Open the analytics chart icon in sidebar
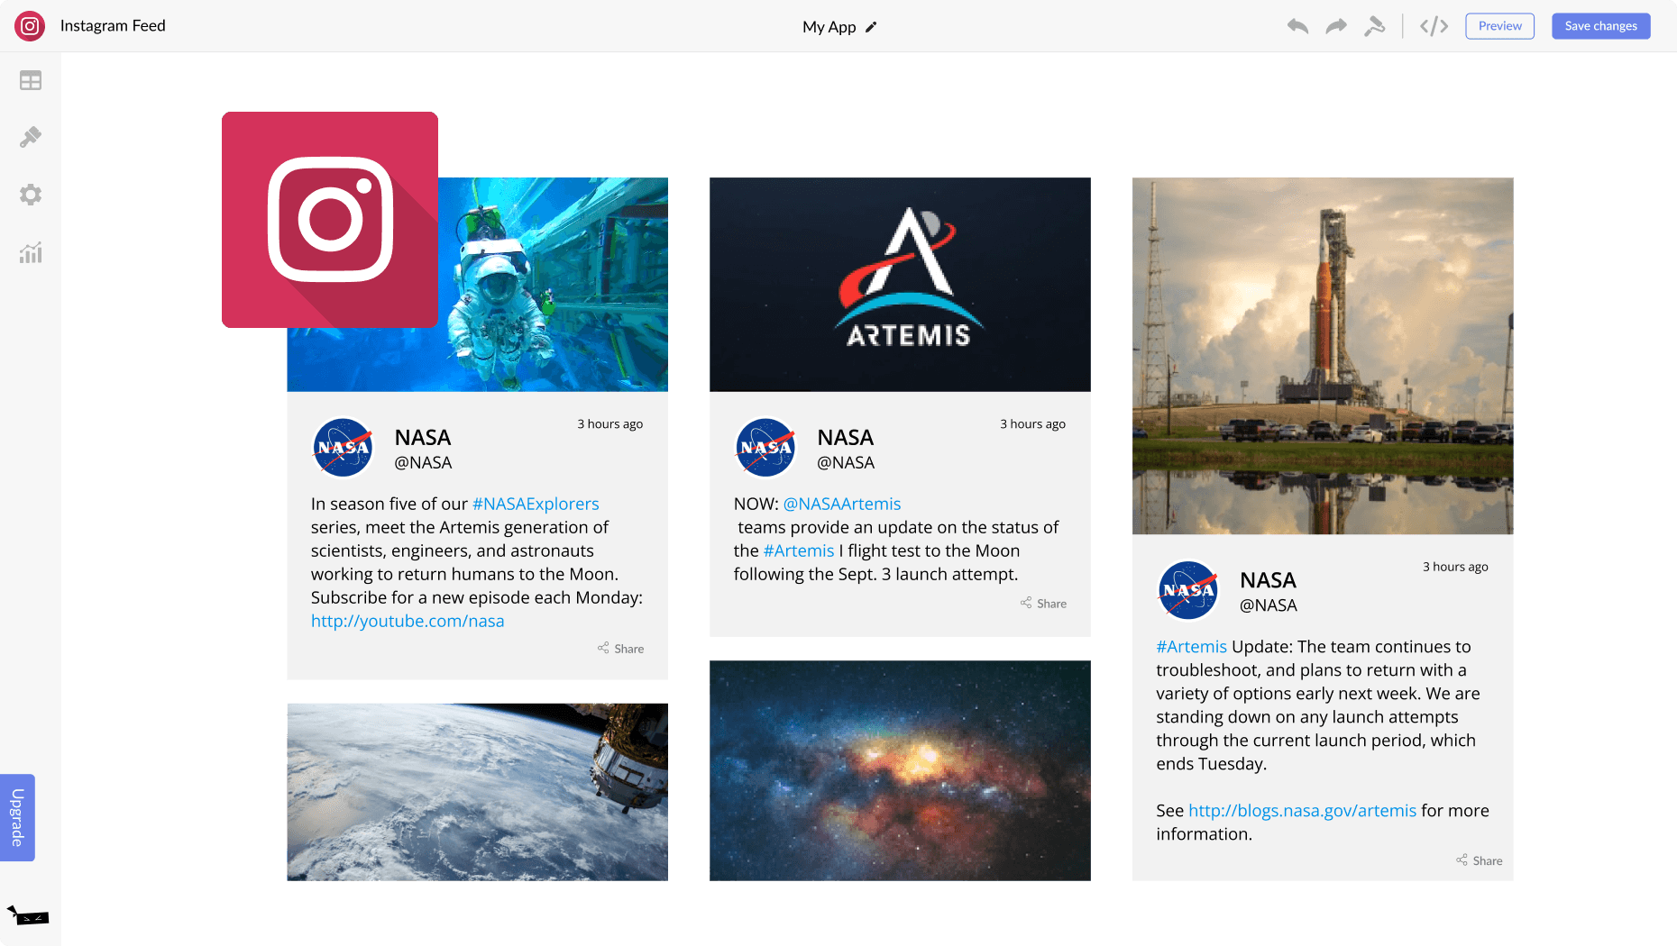This screenshot has width=1677, height=946. pos(31,253)
